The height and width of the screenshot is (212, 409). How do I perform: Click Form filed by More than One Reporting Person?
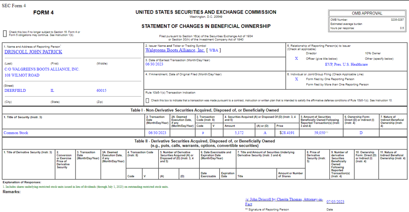(x=337, y=84)
